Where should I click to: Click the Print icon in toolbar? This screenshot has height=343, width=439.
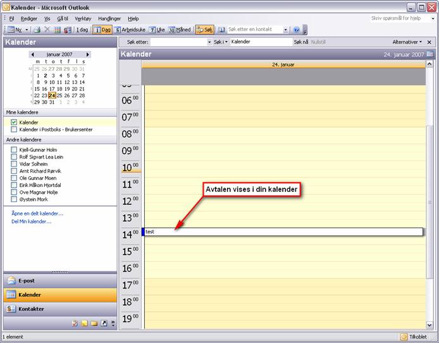coord(37,30)
